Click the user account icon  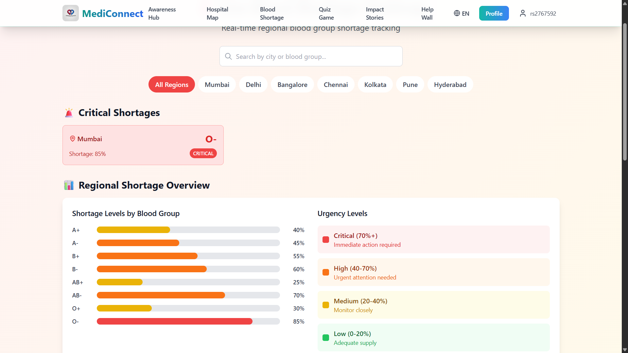pos(523,13)
